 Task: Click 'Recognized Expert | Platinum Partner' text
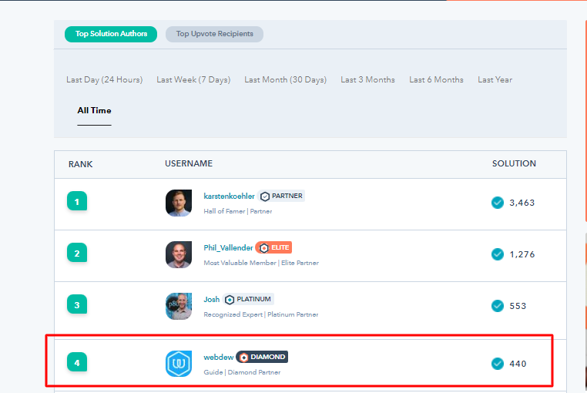pyautogui.click(x=261, y=314)
